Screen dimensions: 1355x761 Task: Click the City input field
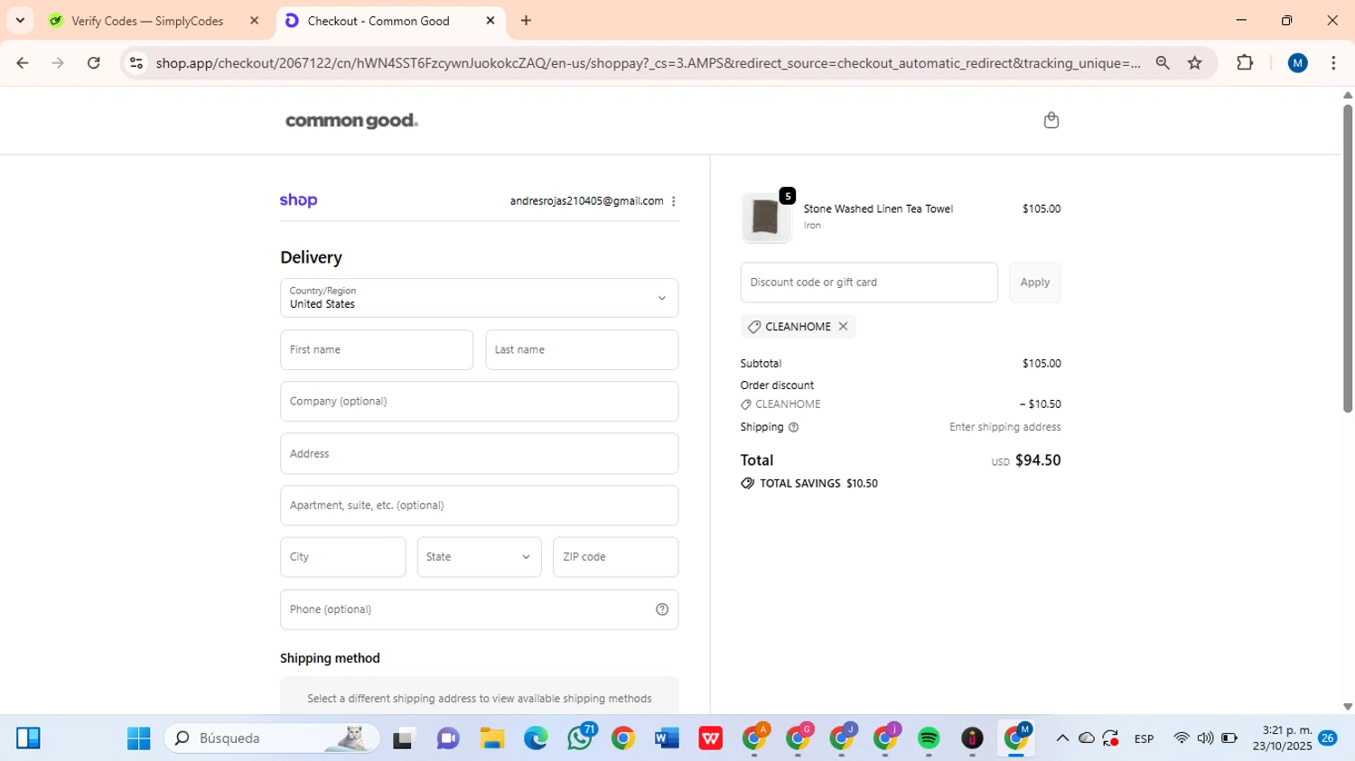click(342, 557)
